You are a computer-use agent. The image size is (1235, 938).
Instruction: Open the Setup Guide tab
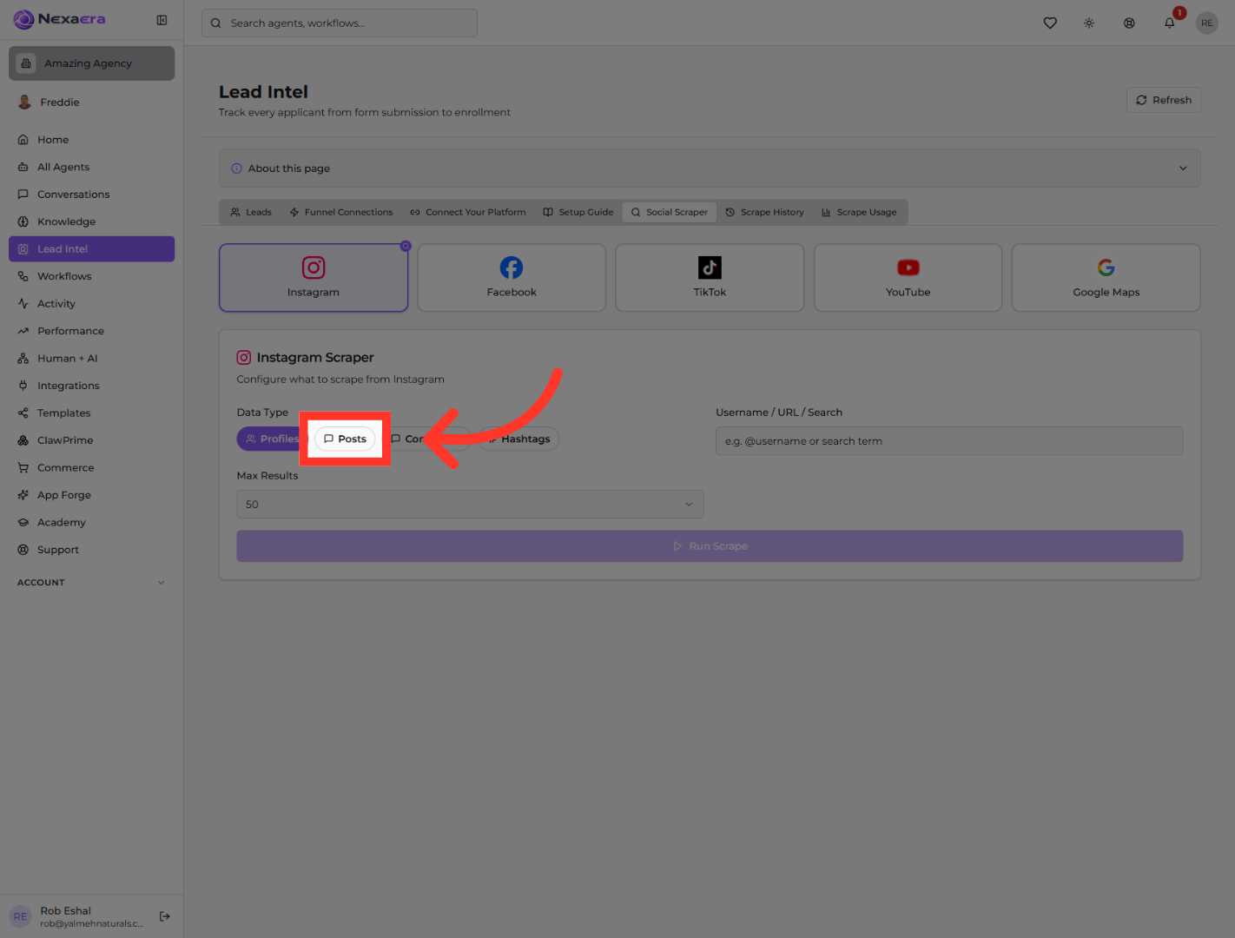(578, 212)
